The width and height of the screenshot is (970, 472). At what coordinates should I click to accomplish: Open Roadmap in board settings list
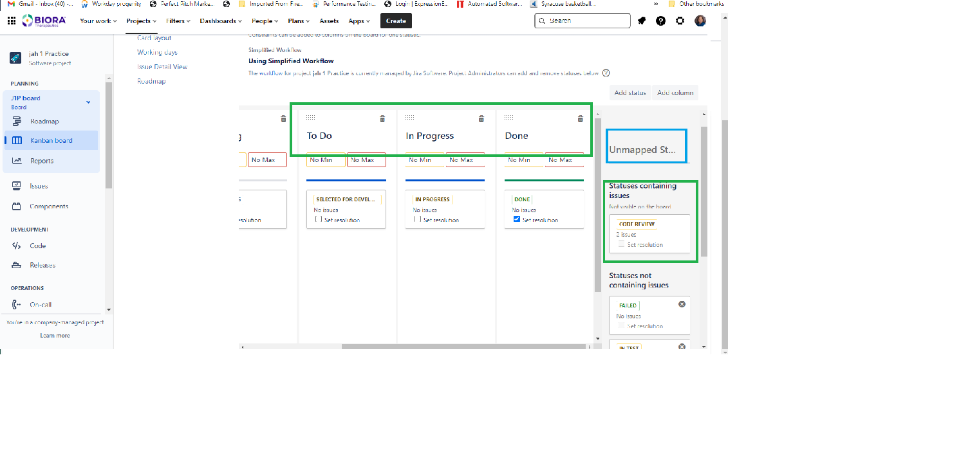(x=151, y=81)
